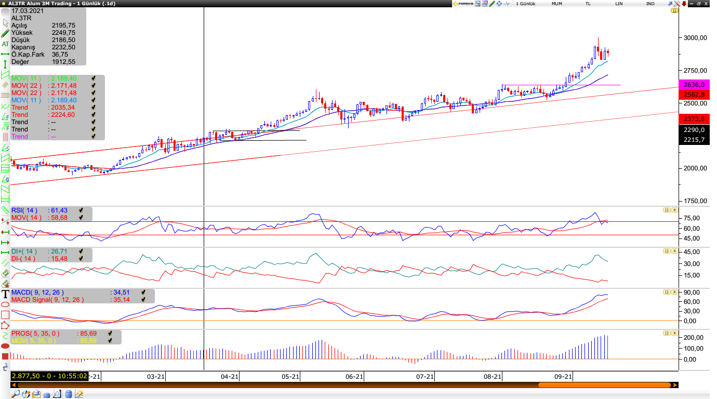Select the filled red square tool
Image resolution: width=717 pixels, height=399 pixels.
5,357
